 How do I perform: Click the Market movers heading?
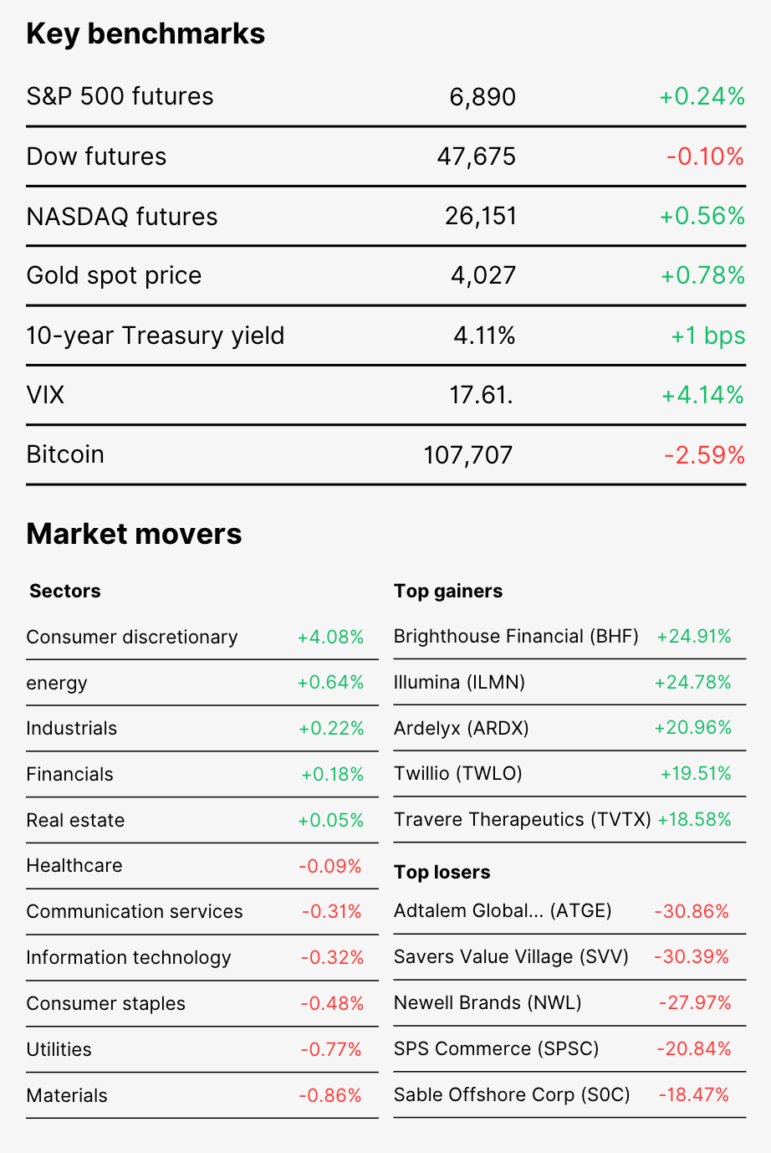(134, 534)
